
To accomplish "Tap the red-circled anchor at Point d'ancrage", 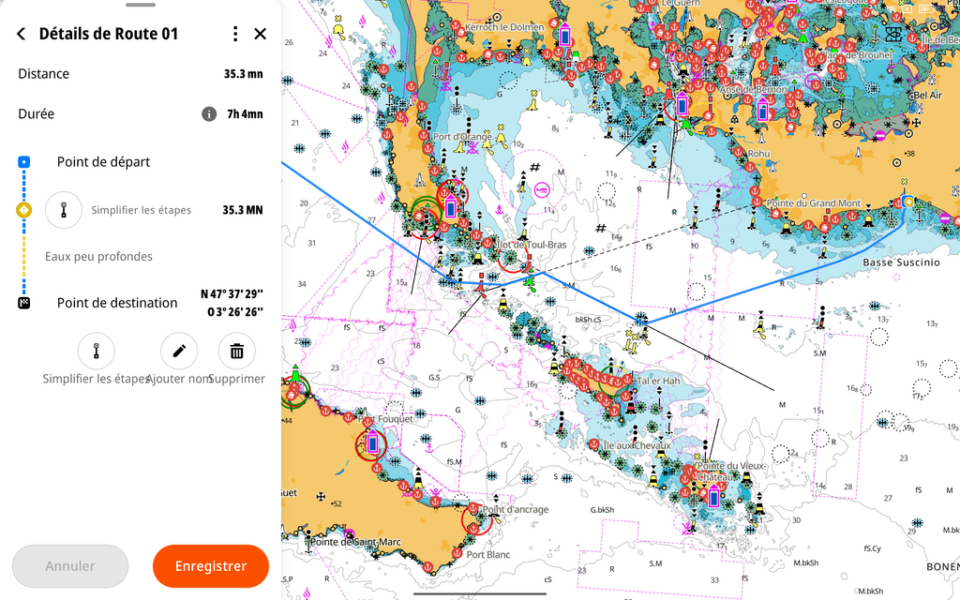I will click(476, 517).
